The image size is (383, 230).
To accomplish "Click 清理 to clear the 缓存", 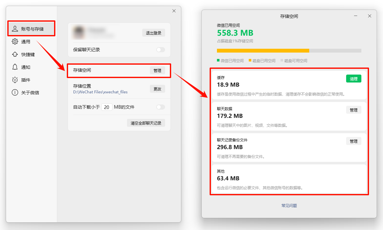I will (x=353, y=78).
